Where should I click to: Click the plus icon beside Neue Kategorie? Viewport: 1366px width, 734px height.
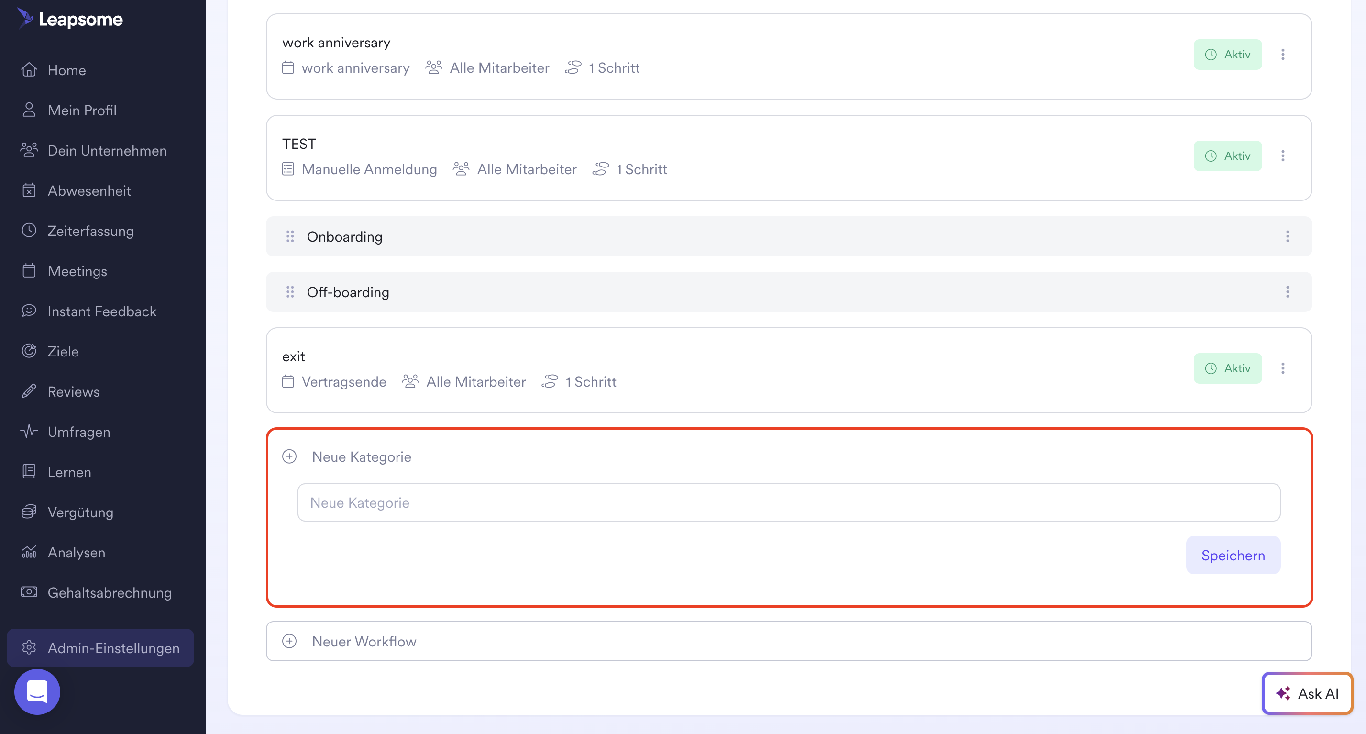[x=289, y=456]
